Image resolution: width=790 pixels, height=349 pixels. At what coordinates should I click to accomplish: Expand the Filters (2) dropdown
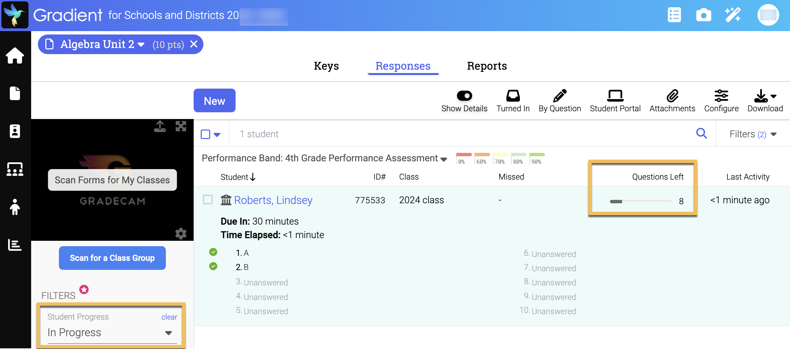tap(753, 134)
